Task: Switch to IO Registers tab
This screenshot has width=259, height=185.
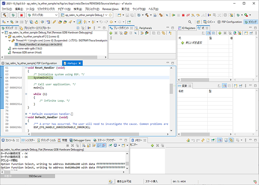Action: pos(186,28)
